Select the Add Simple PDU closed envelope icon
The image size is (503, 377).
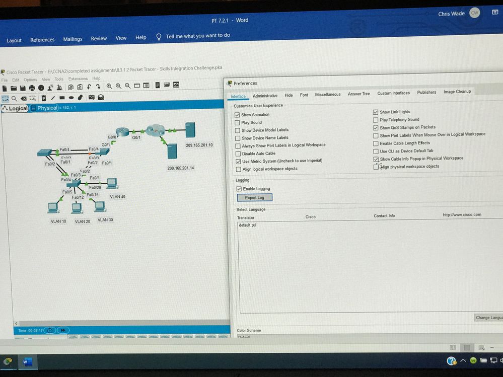tap(92, 98)
